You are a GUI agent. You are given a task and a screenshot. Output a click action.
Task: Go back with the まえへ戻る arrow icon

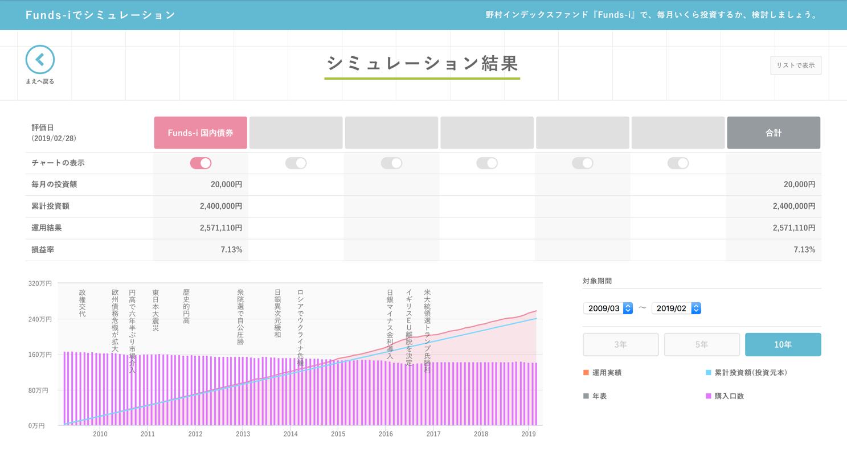click(x=40, y=60)
